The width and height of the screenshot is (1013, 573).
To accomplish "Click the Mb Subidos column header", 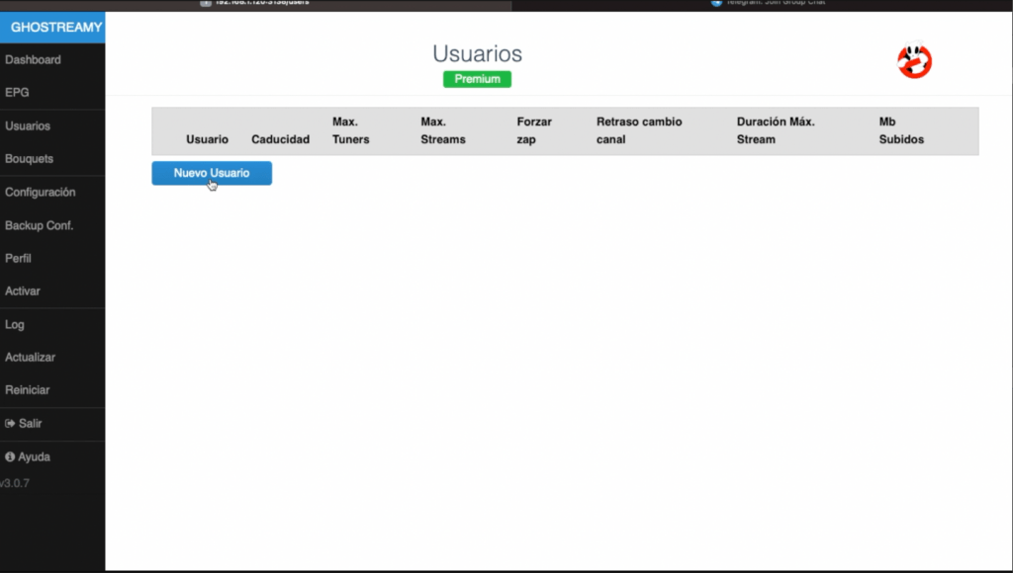I will point(901,130).
